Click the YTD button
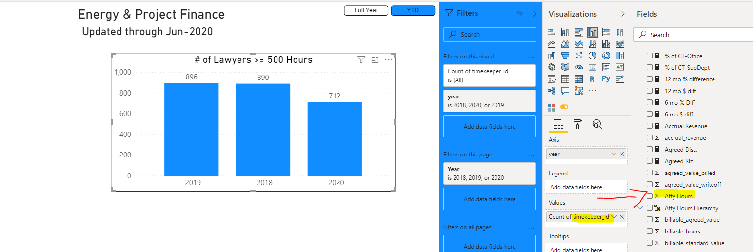753x252 pixels. pos(413,10)
